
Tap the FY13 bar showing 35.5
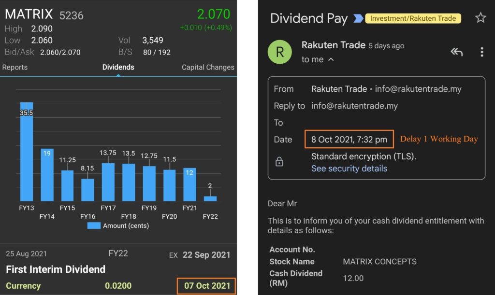pyautogui.click(x=27, y=152)
